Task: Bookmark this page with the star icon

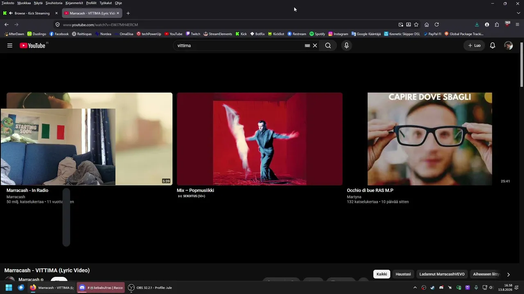Action: 416,24
